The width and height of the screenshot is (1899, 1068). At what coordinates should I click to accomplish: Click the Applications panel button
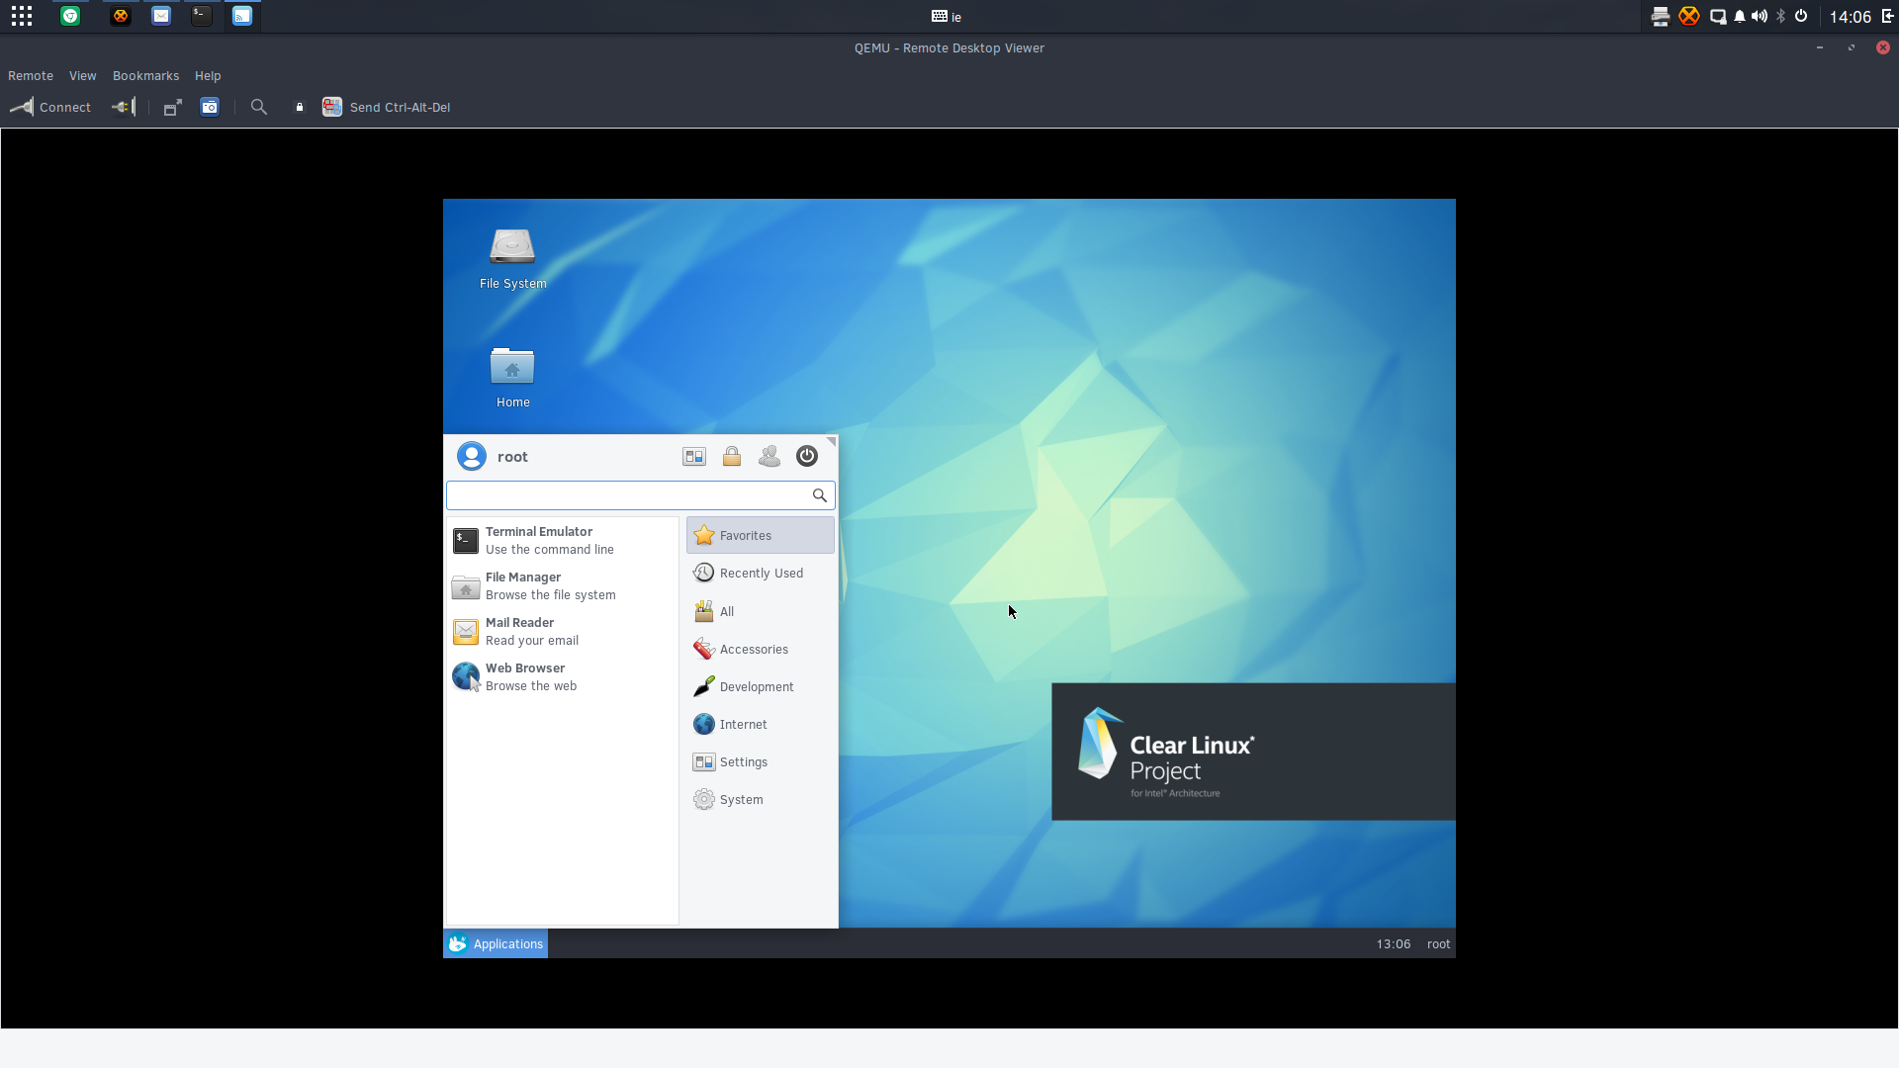coord(496,943)
